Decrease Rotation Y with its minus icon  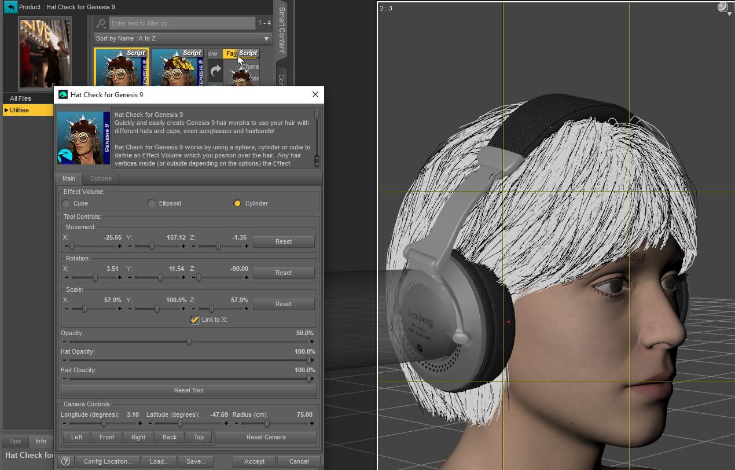tap(130, 277)
